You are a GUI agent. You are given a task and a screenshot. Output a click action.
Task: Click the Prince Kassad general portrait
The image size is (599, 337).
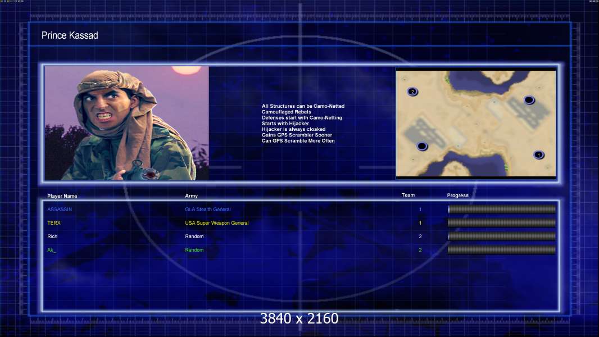pyautogui.click(x=127, y=123)
